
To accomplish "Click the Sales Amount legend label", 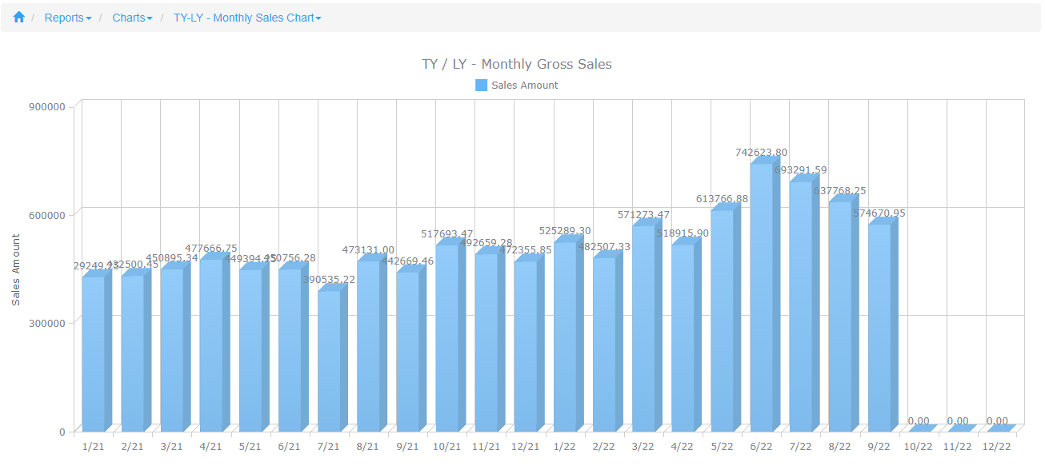I will [524, 86].
